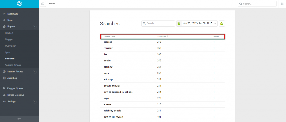
Task: Open users count for celebrity gossip row
Action: 214,111
